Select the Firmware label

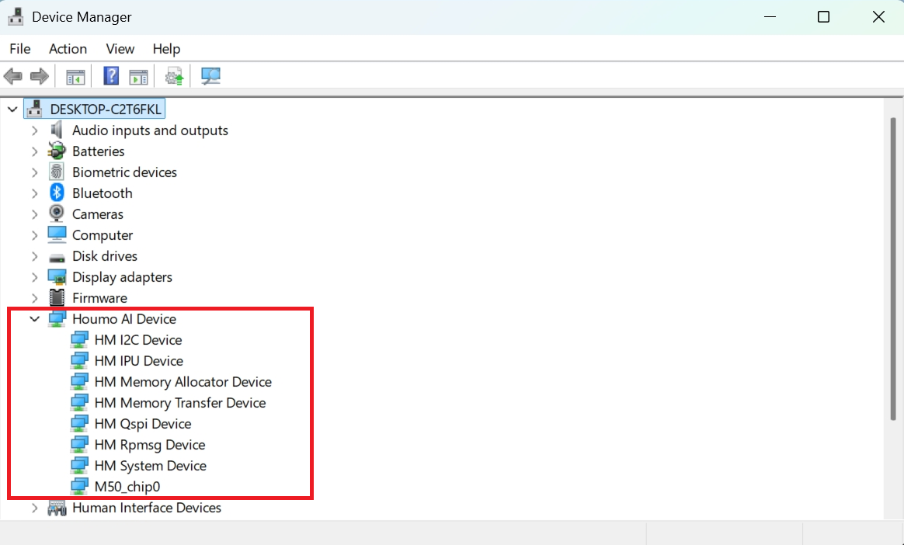[99, 298]
